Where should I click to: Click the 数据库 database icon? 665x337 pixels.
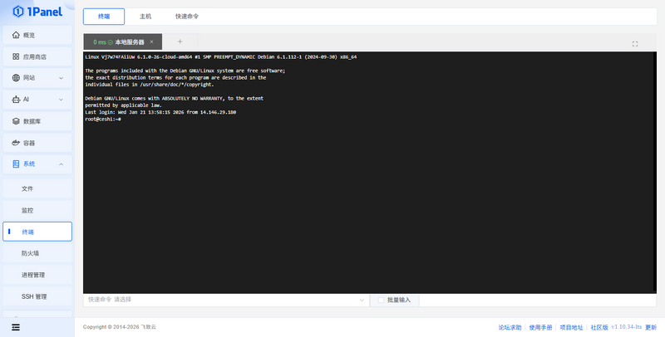[16, 121]
